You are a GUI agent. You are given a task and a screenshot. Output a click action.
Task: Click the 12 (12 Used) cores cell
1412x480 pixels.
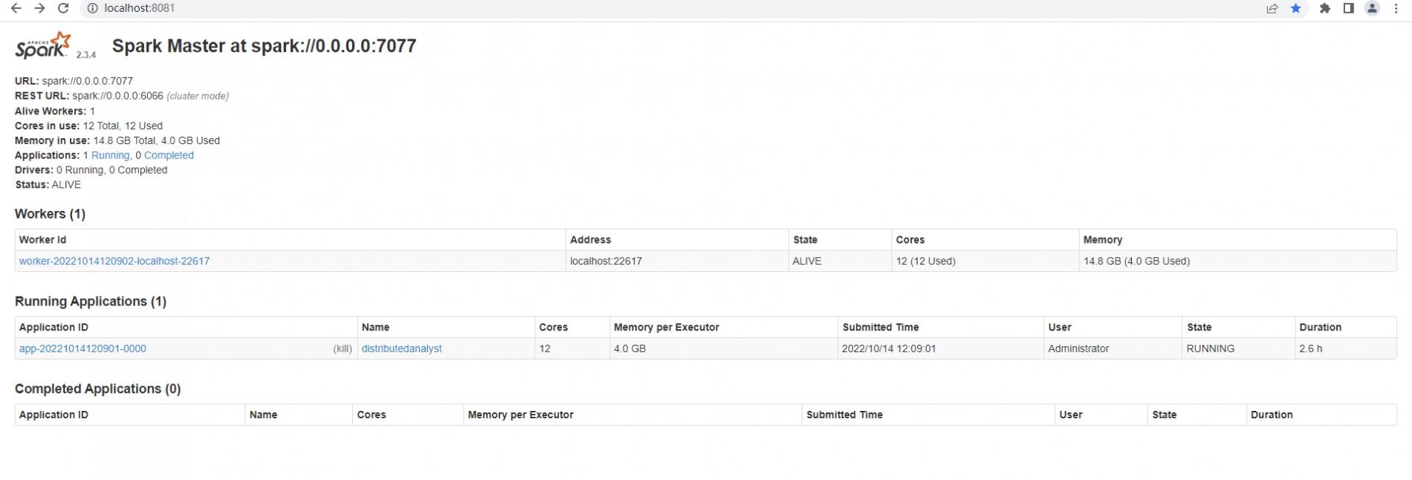pyautogui.click(x=985, y=261)
